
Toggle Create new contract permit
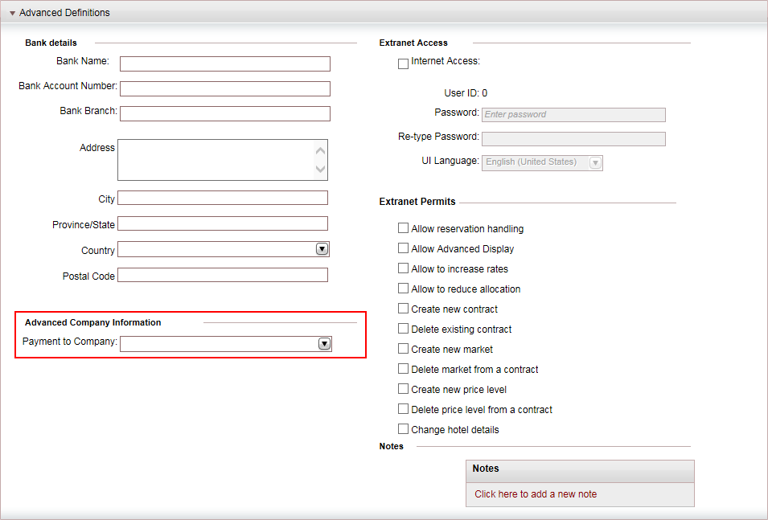pos(403,309)
